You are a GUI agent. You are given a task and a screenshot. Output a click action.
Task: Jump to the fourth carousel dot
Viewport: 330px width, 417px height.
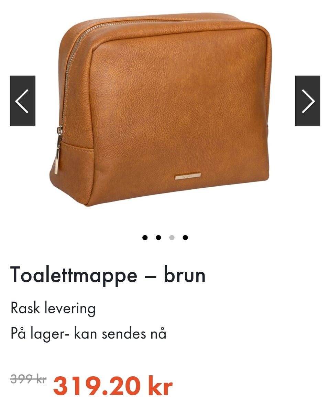[x=185, y=238]
